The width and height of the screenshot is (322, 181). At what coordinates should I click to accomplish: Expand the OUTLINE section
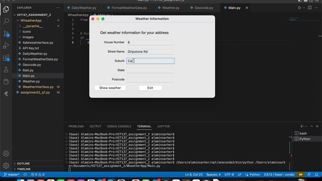click(x=23, y=163)
